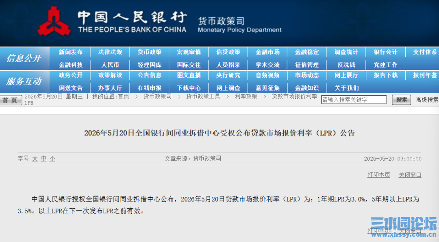Open 反洗钱 navigation link
The width and height of the screenshot is (439, 242).
click(x=346, y=65)
